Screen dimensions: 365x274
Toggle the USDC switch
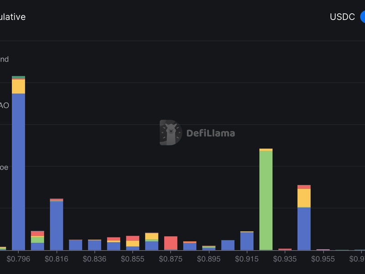[362, 17]
